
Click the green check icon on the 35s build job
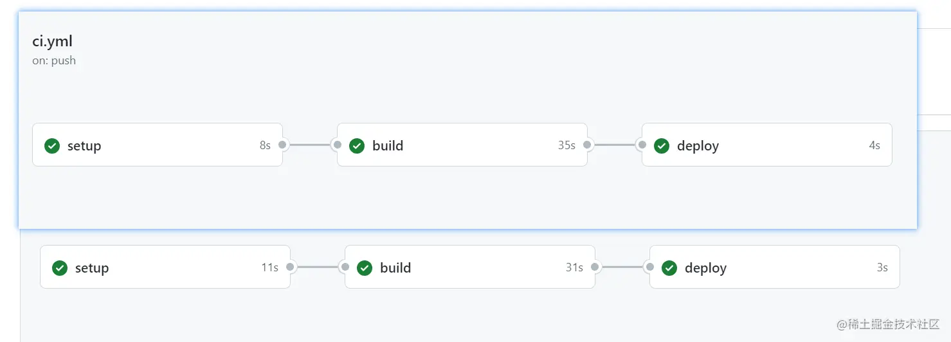tap(357, 146)
